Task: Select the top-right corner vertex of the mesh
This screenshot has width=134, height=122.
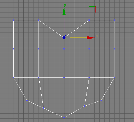Action: [114, 20]
